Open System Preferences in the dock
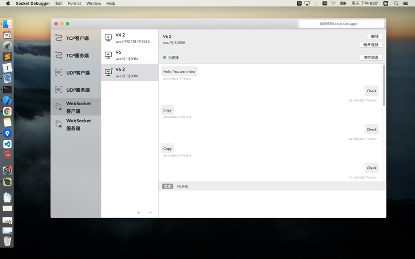The height and width of the screenshot is (259, 415). tap(7, 171)
